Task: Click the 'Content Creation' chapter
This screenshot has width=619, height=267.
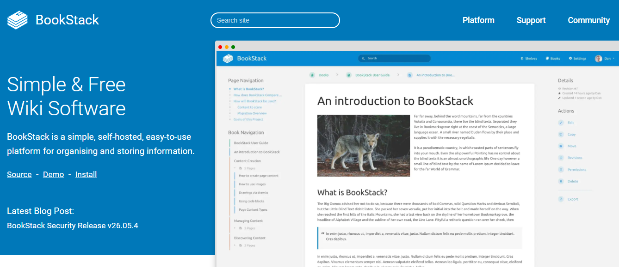Action: point(248,161)
